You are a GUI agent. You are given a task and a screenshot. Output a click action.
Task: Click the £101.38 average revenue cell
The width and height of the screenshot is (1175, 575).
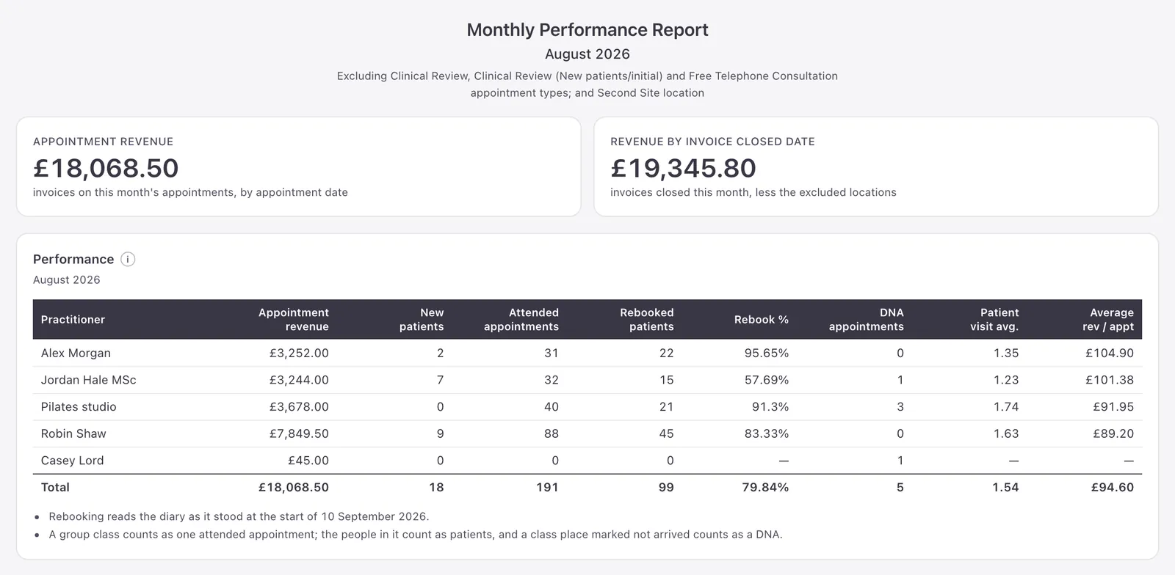pyautogui.click(x=1110, y=380)
